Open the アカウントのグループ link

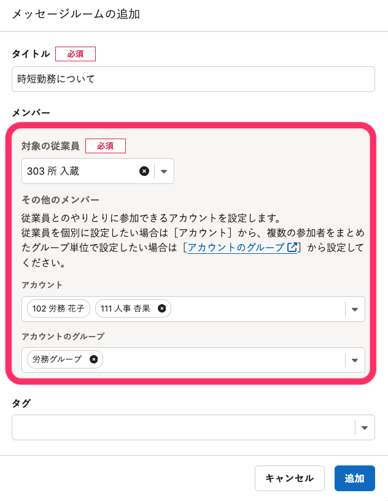tap(236, 248)
